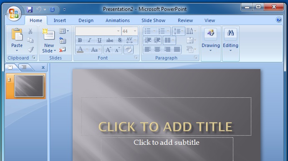The height and width of the screenshot is (161, 288).
Task: Align text left
Action: click(x=148, y=50)
